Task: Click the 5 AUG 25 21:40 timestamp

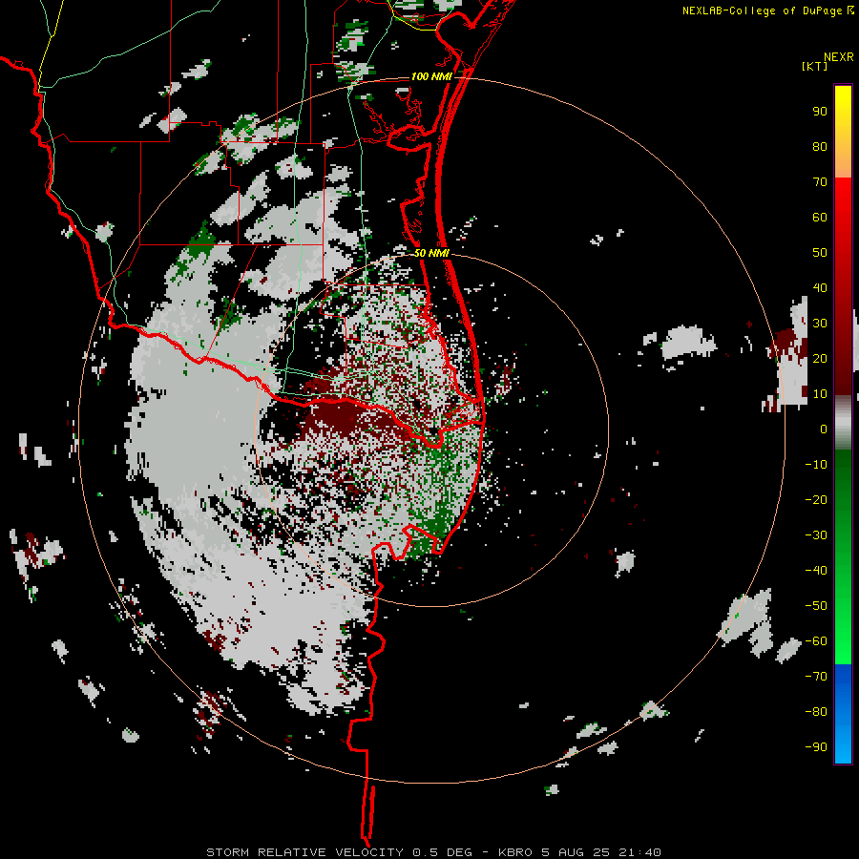Action: [x=601, y=852]
